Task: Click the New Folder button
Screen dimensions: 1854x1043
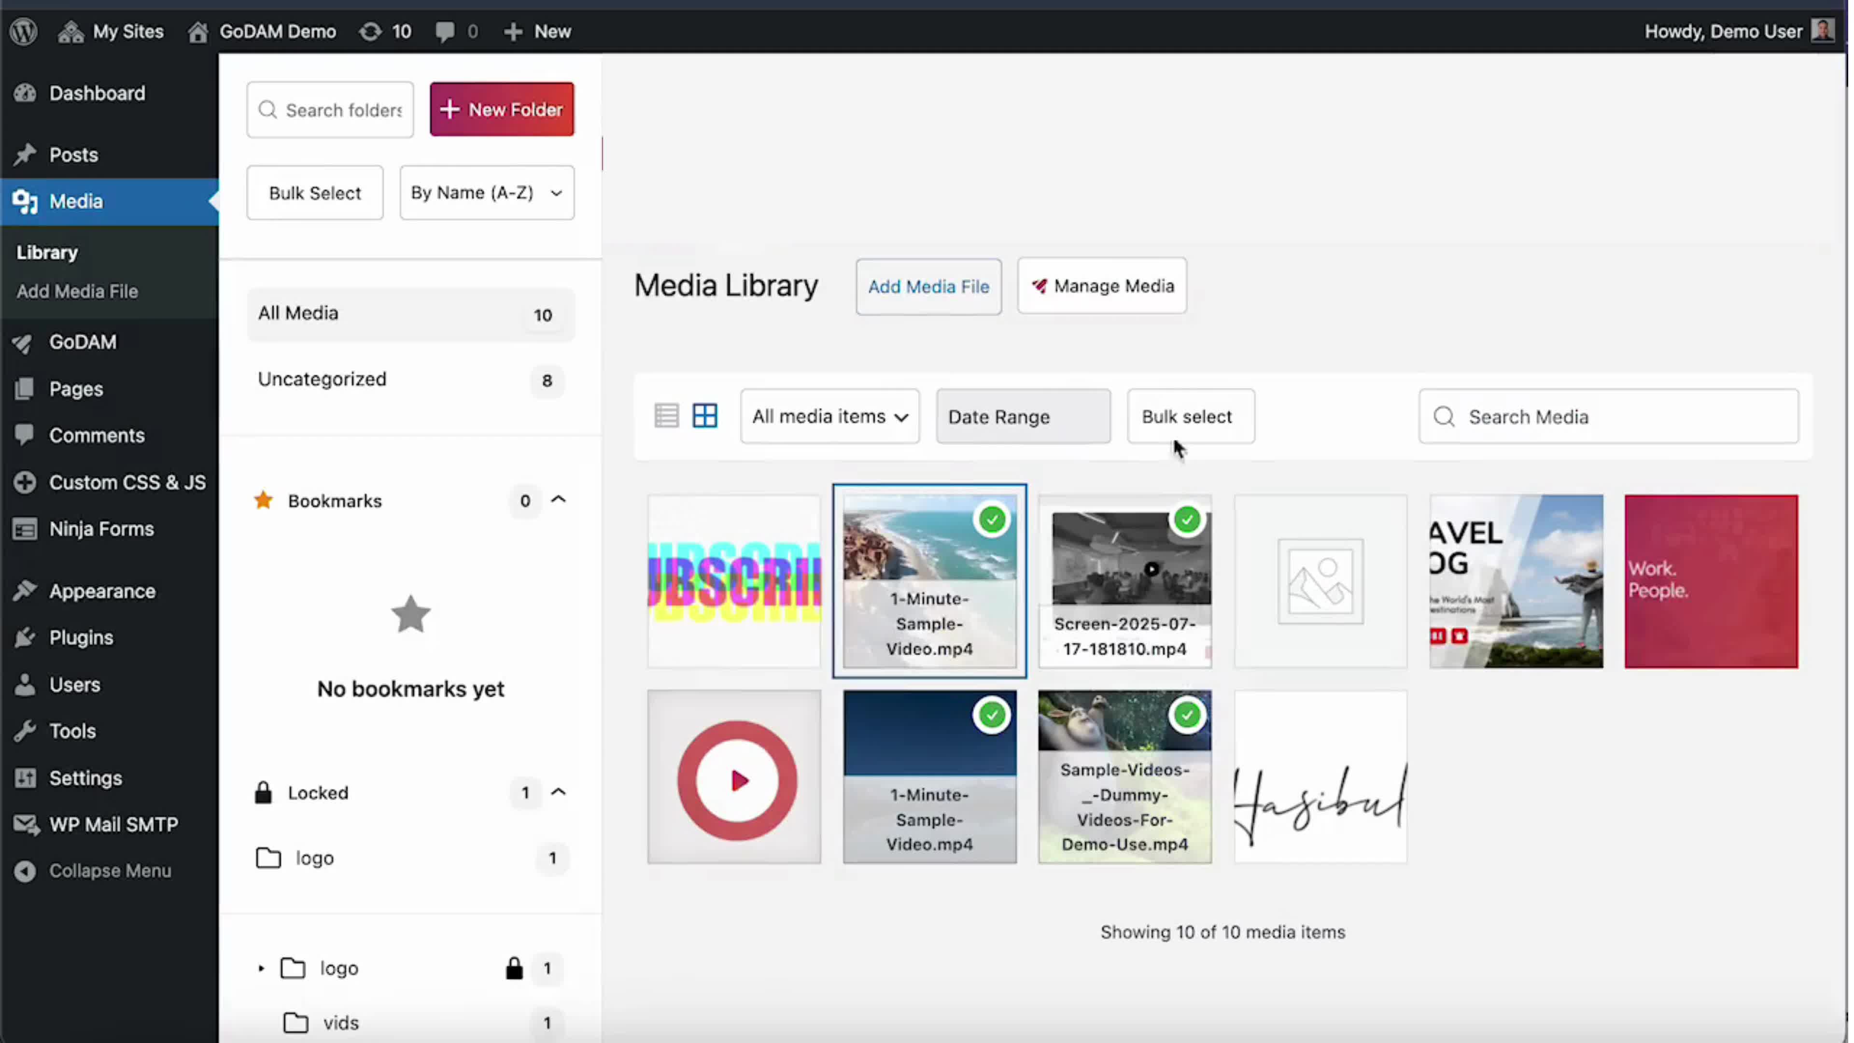Action: click(502, 110)
